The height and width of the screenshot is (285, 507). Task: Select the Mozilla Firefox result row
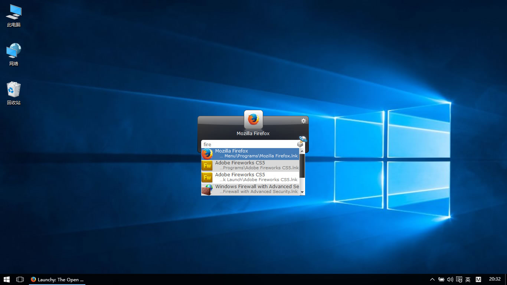(x=250, y=154)
